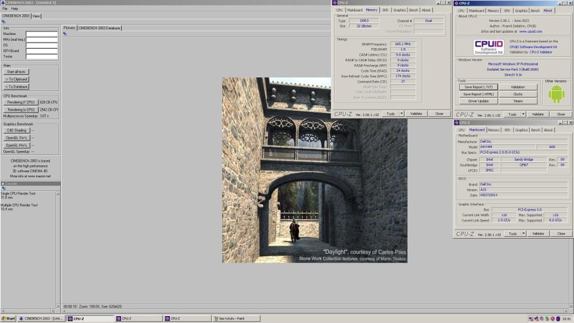Select the SPD tab in CPU-Z Memory window

(385, 10)
